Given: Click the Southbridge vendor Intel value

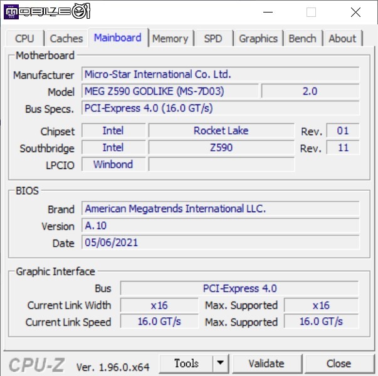Looking at the screenshot, I should click(x=113, y=148).
